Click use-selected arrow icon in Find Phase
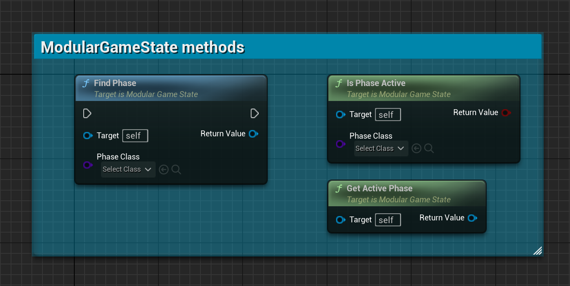Viewport: 570px width, 286px height. tap(164, 170)
